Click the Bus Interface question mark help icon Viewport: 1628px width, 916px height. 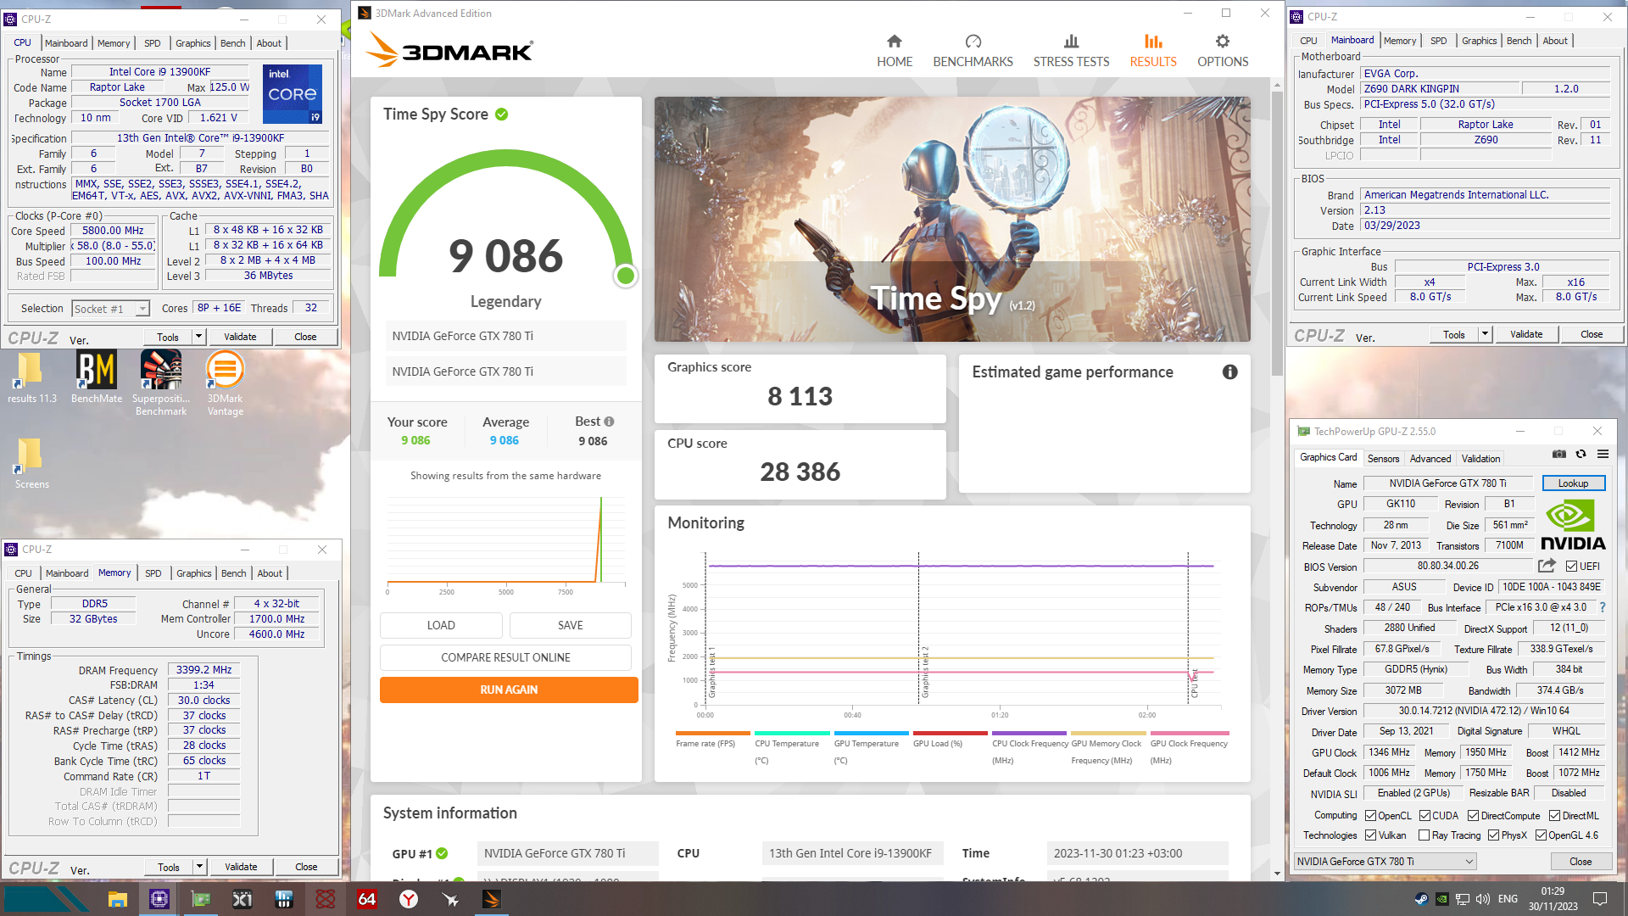pos(1602,607)
